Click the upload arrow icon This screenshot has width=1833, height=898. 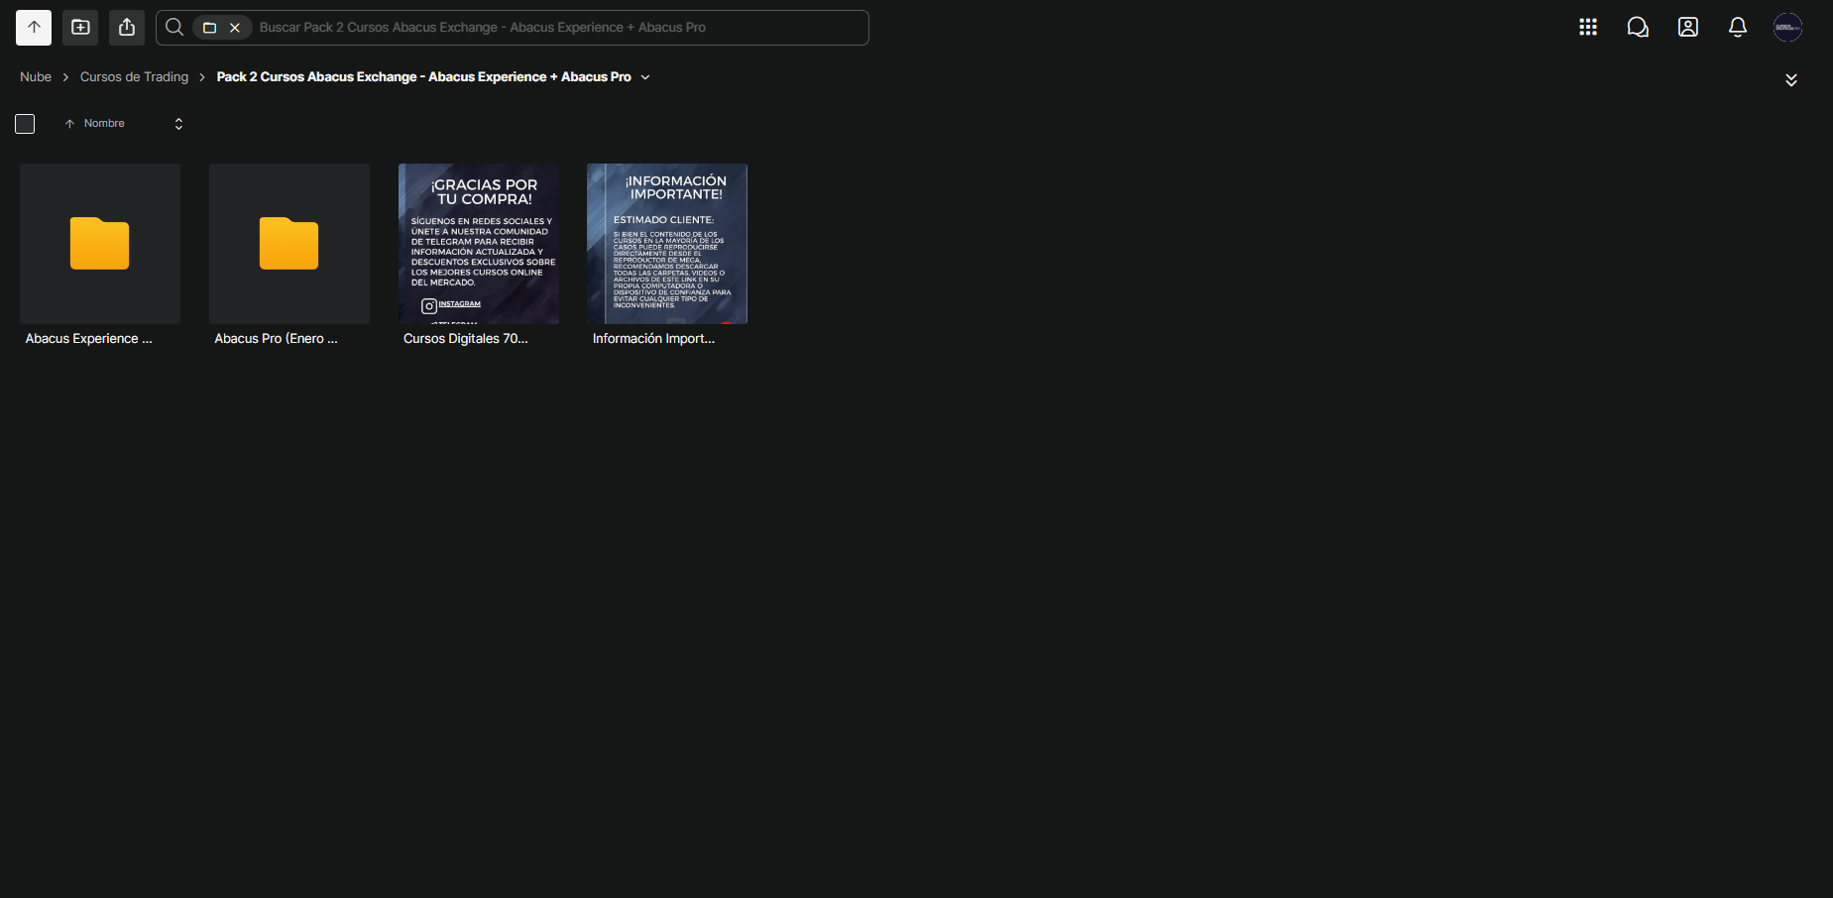pyautogui.click(x=34, y=28)
